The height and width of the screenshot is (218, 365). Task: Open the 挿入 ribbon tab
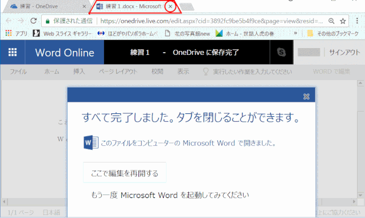tap(79, 72)
